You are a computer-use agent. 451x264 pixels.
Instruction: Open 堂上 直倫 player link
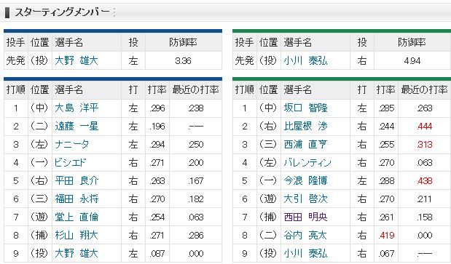click(x=77, y=217)
